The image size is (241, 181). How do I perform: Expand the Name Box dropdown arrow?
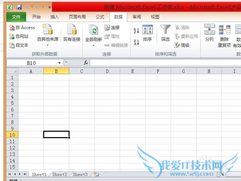59,63
